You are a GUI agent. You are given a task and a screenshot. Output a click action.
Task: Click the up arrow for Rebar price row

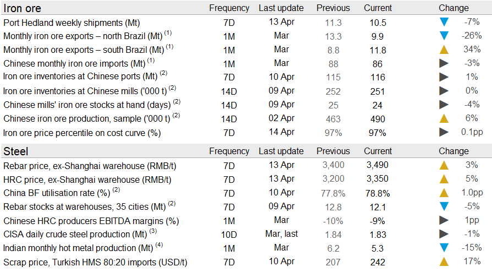click(x=444, y=166)
